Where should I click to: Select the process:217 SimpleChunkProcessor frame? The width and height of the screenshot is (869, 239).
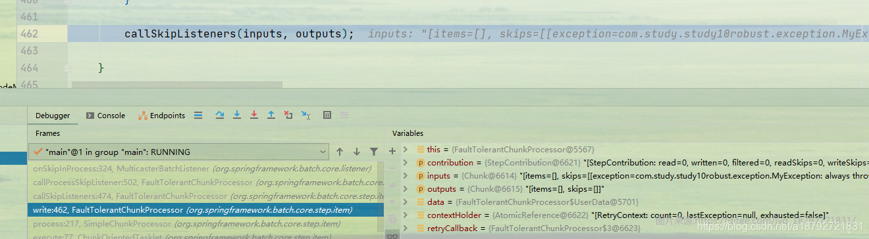pyautogui.click(x=206, y=224)
